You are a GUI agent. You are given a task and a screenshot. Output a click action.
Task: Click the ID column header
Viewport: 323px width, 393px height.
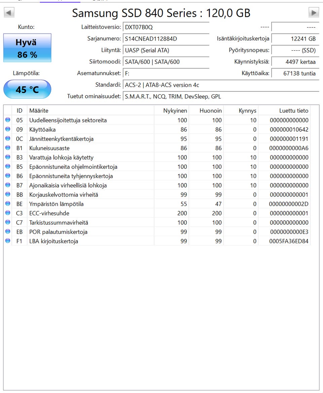coord(19,111)
